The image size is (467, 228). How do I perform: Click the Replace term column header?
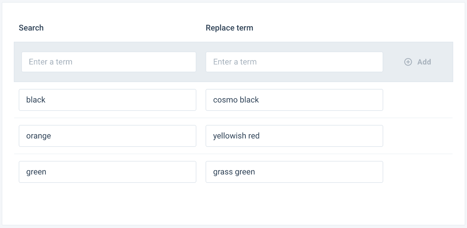229,28
